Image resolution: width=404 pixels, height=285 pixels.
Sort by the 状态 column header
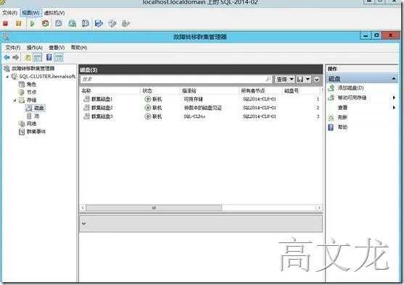(160, 90)
